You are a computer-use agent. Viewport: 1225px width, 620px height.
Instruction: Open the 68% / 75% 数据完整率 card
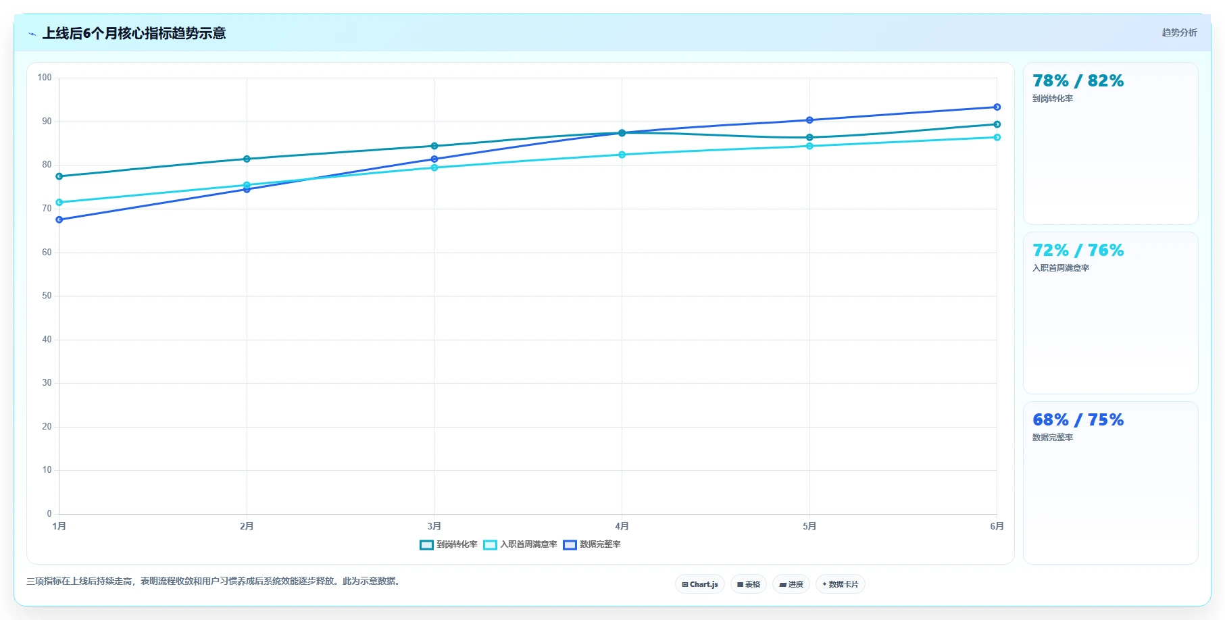1110,482
